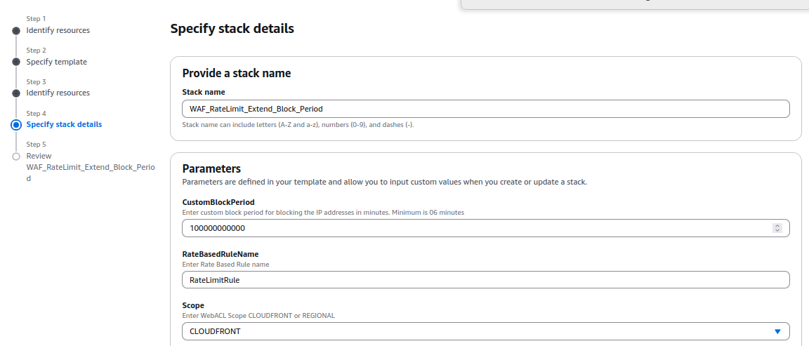Click the Step 3 circle marker
This screenshot has height=346, width=809.
tap(16, 93)
